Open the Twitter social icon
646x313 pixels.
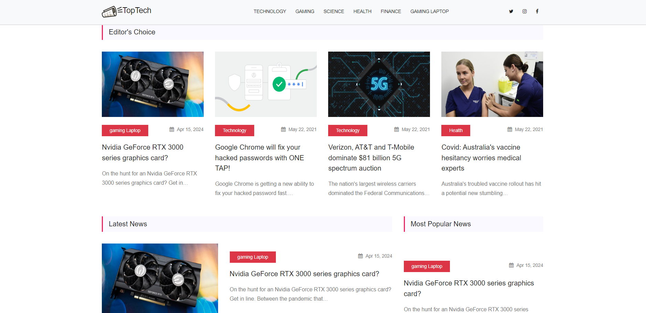[x=511, y=11]
